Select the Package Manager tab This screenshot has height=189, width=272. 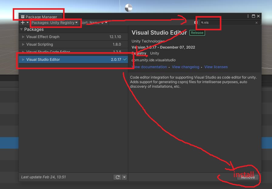(x=40, y=17)
